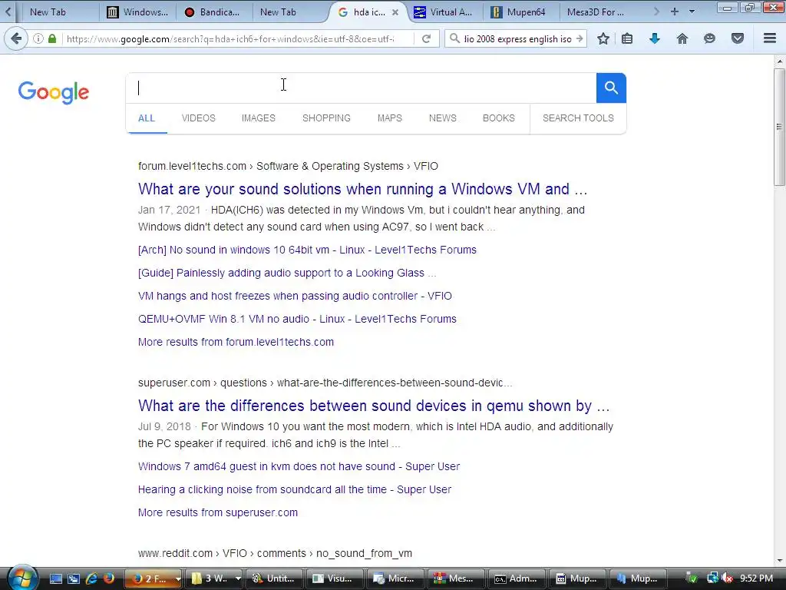Switch to 'Untit...' taskbar window
This screenshot has width=786, height=590.
point(274,578)
